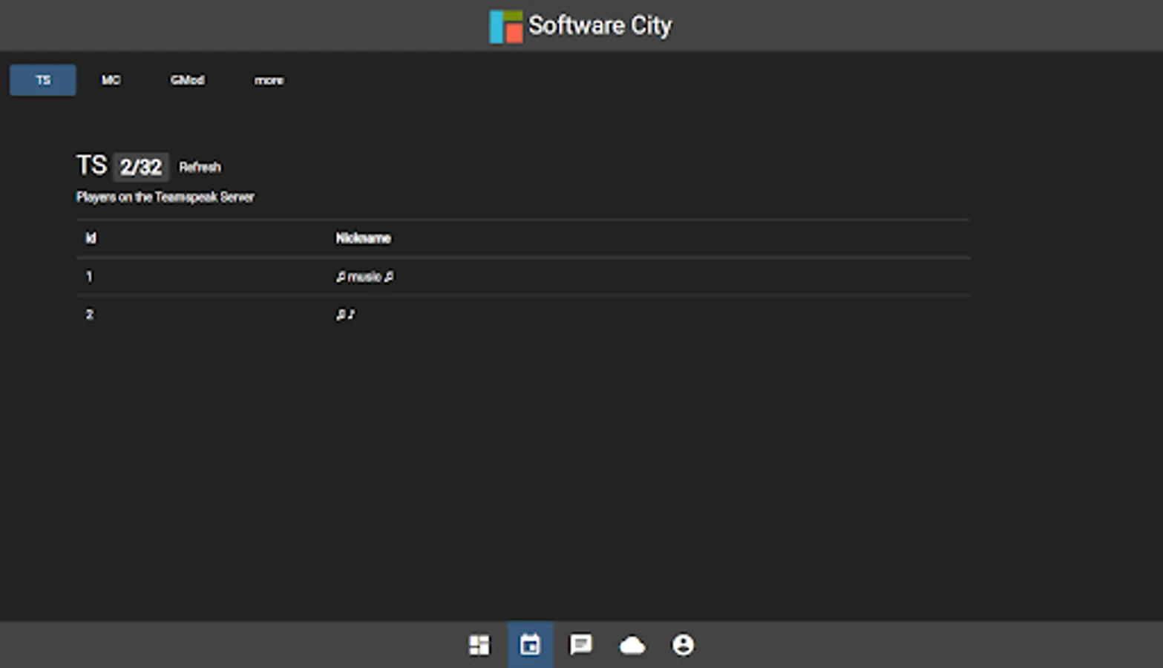Viewport: 1163px width, 668px height.
Task: Select the calendar icon in bottom navigation
Action: [530, 644]
